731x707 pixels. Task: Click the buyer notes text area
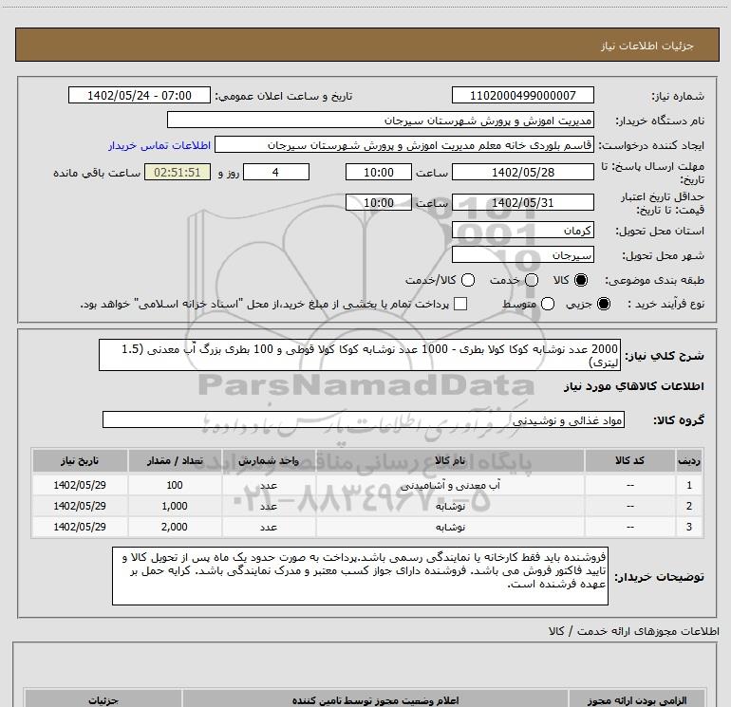point(360,576)
